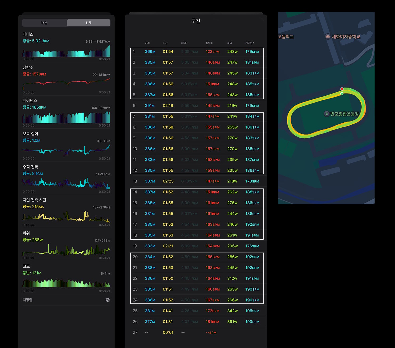Open the 케이던스 cadence chart
Screen dimensions: 395x348
(66, 113)
